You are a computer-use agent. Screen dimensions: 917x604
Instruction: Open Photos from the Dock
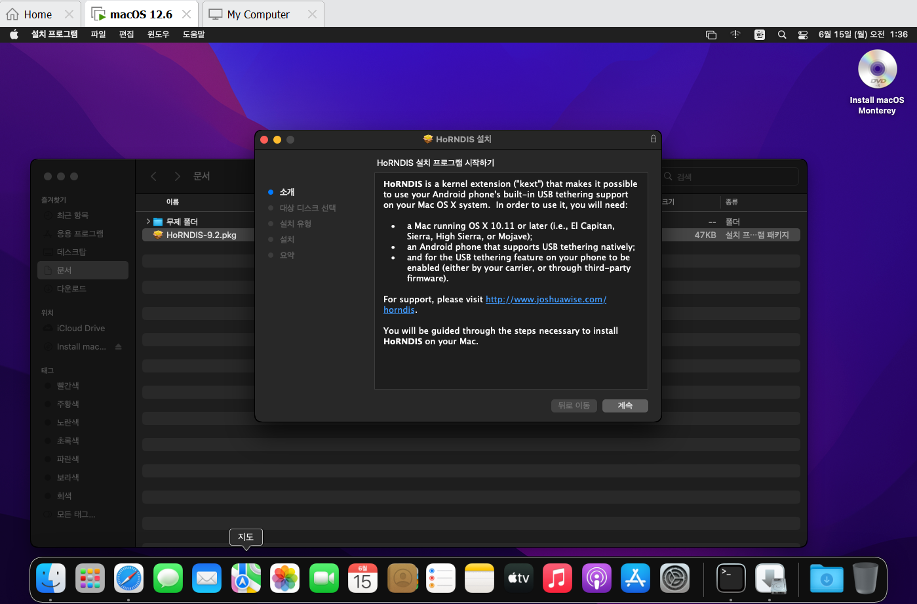[285, 578]
